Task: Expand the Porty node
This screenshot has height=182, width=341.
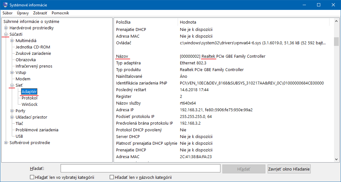Action: coord(12,111)
